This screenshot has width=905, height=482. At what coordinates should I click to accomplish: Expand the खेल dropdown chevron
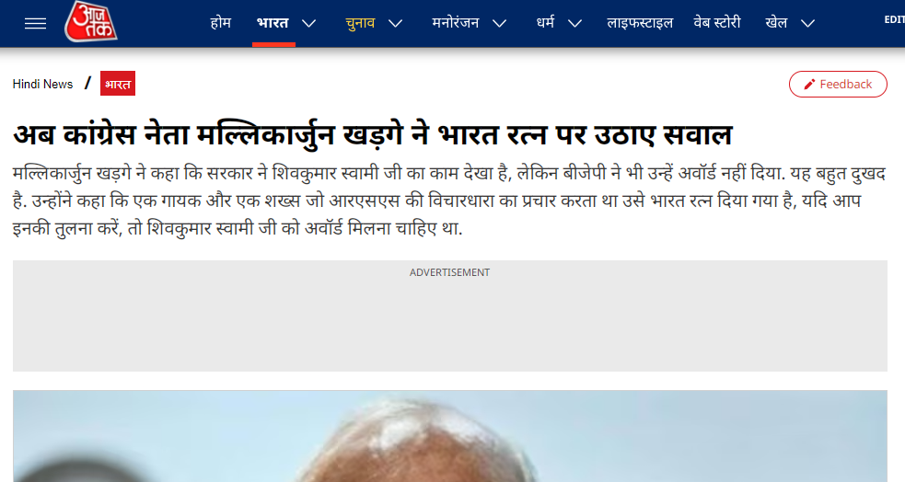(808, 24)
